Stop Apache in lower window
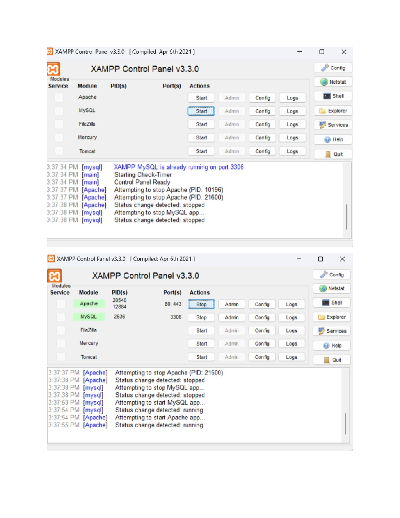This screenshot has height=518, width=400. 201,304
